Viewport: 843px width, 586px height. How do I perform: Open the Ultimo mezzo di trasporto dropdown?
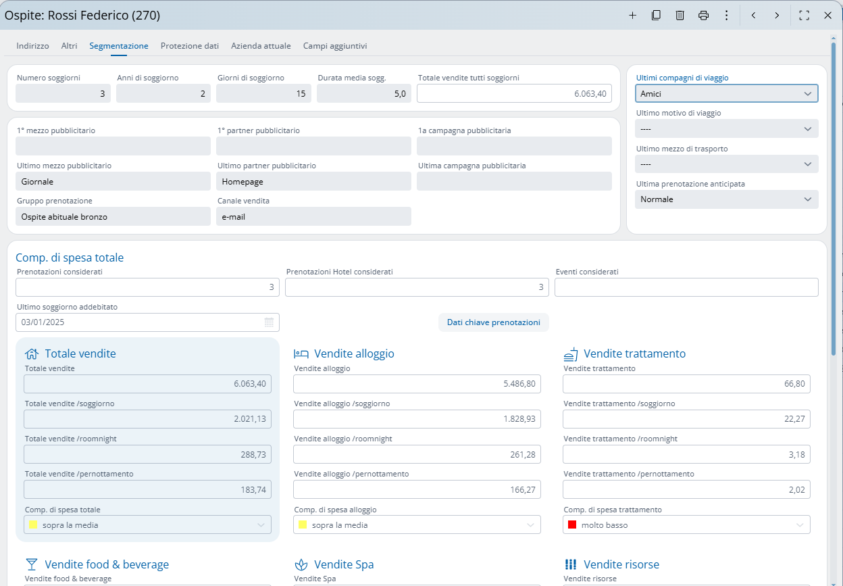807,164
